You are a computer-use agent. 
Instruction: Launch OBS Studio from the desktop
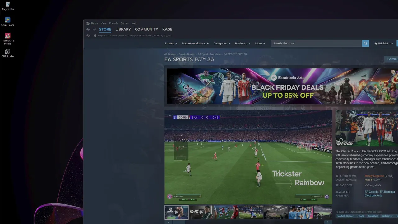[7, 53]
